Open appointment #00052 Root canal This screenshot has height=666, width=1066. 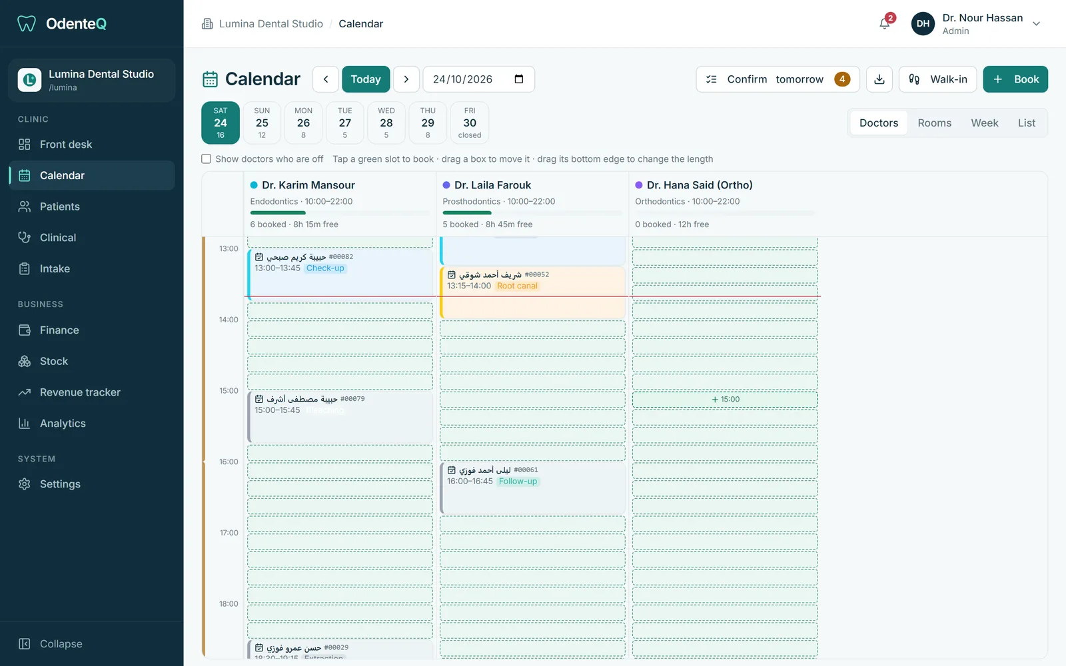[x=532, y=292]
